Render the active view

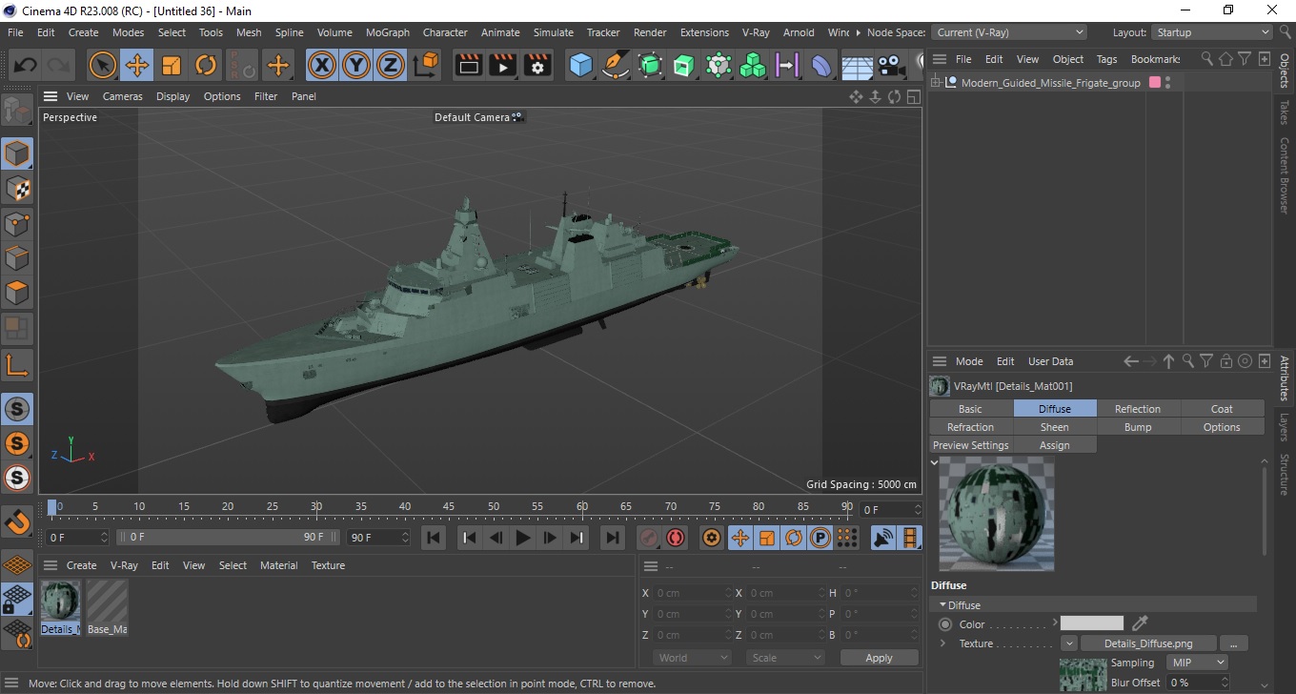point(469,66)
